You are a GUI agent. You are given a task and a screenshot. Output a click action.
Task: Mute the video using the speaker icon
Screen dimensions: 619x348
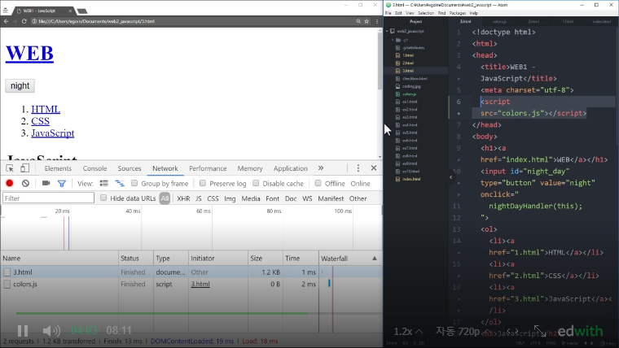pos(51,330)
